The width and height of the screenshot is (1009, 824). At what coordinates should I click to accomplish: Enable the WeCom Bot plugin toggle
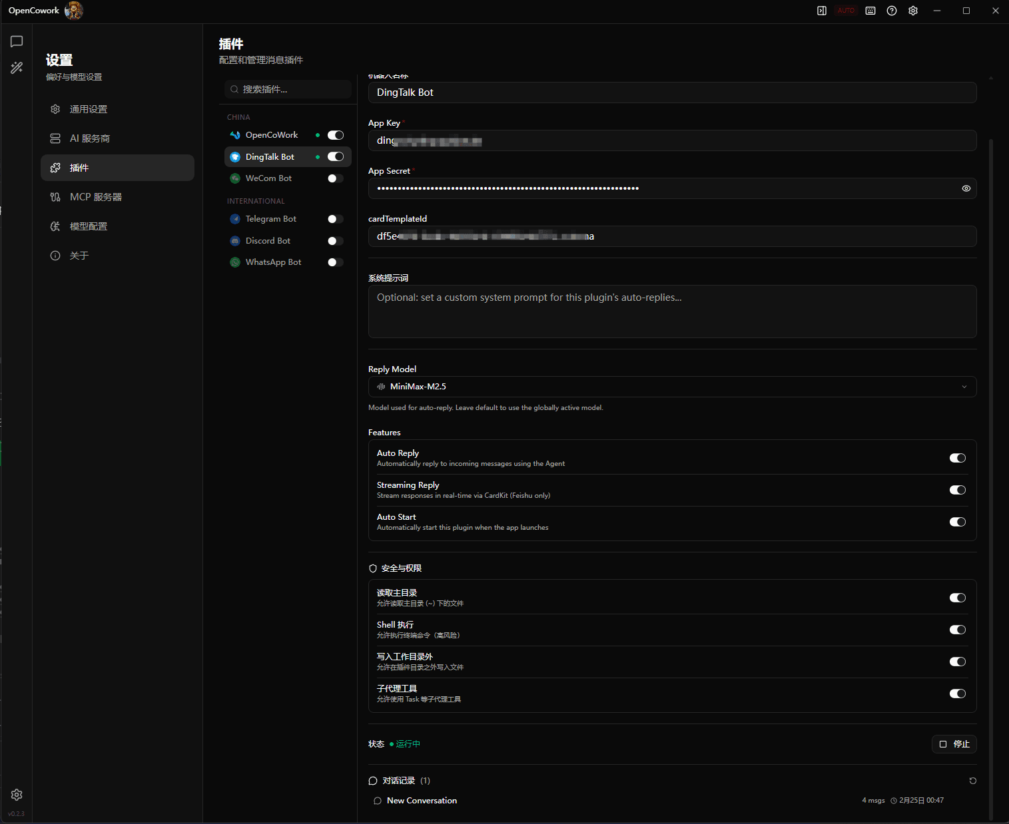336,178
